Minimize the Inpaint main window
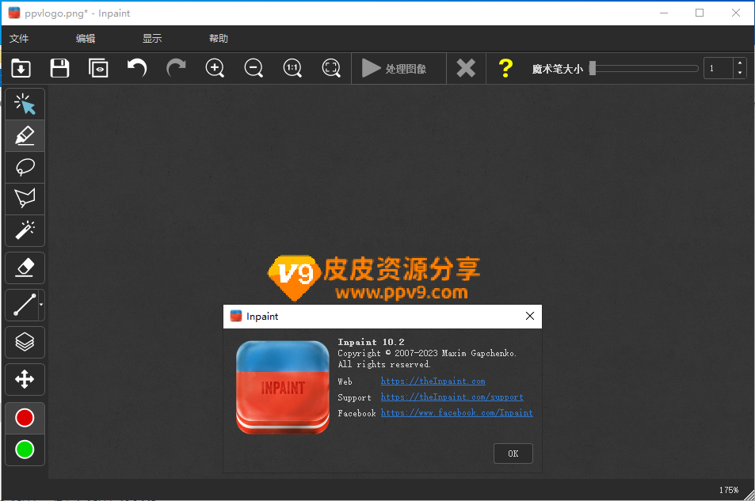The width and height of the screenshot is (755, 501). pos(664,13)
